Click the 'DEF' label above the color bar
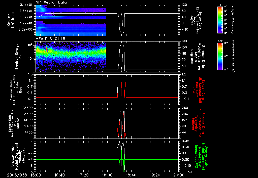This screenshot has height=178, width=258. [220, 41]
